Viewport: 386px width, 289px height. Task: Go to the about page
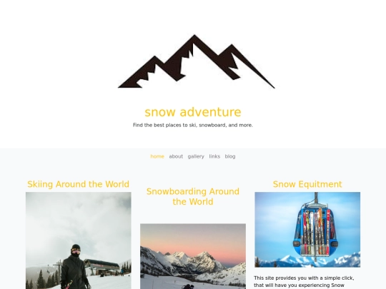[x=176, y=156]
